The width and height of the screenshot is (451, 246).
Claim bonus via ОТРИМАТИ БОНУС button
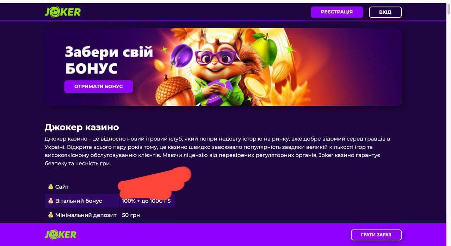click(x=98, y=86)
